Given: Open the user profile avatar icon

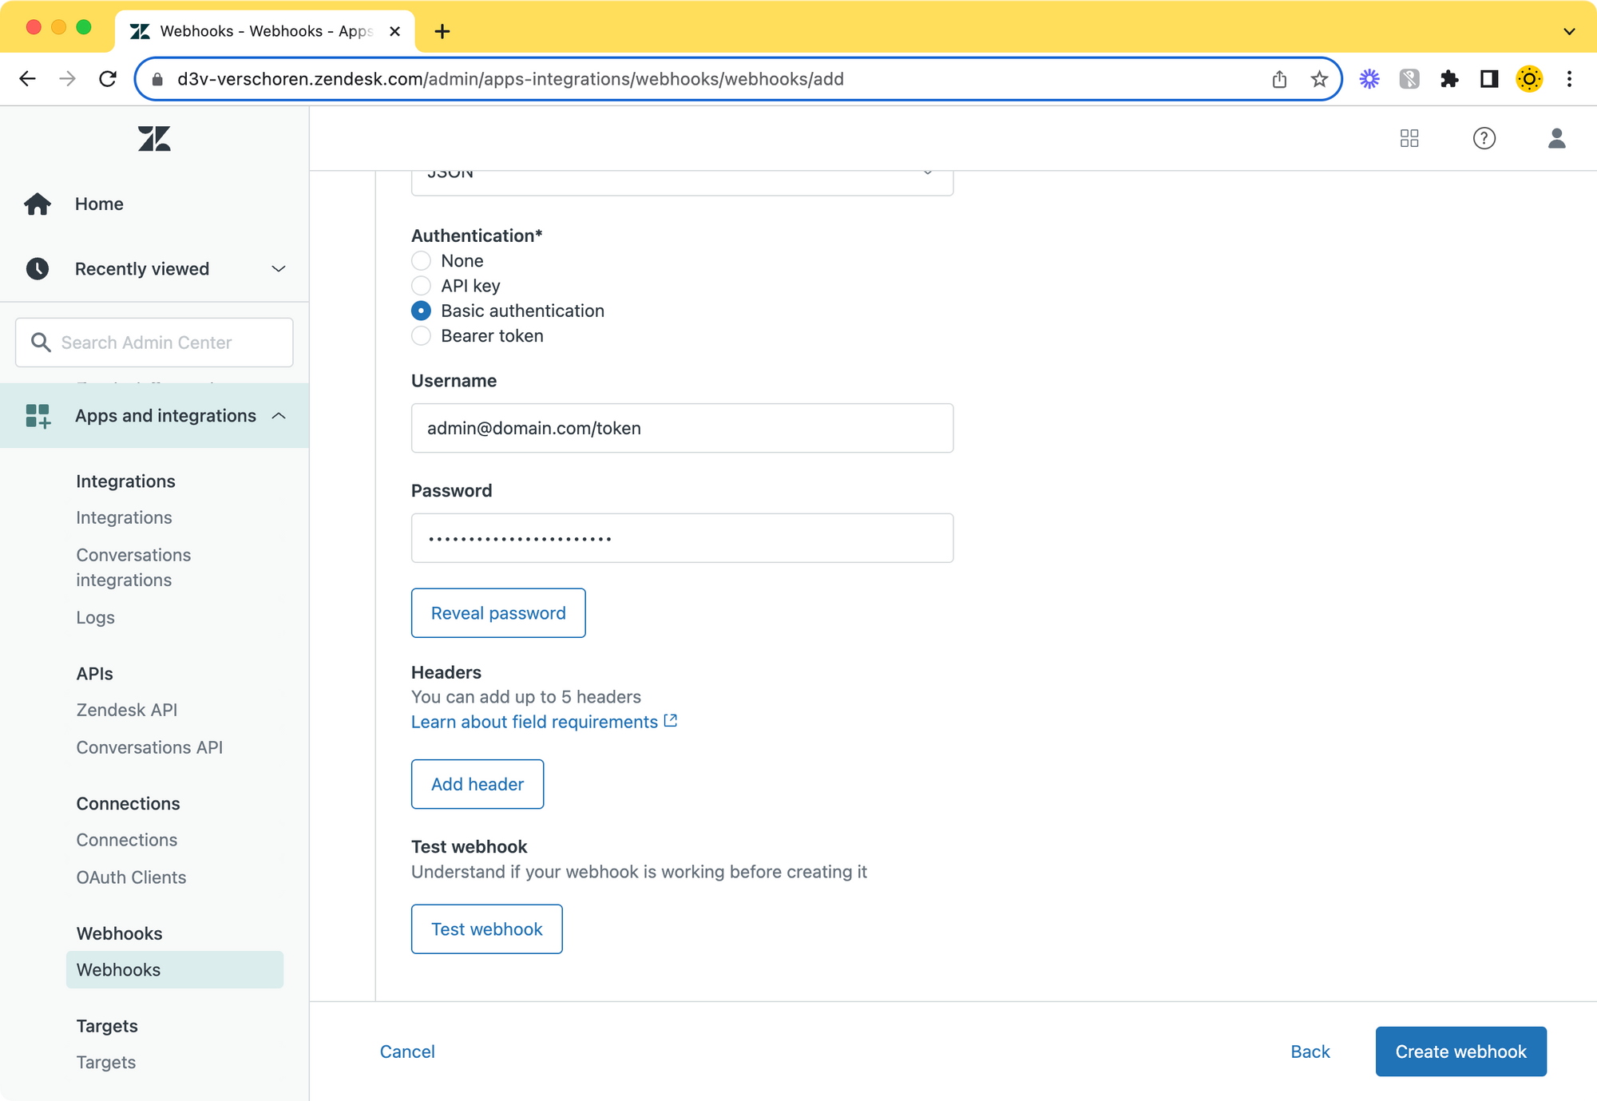Looking at the screenshot, I should pyautogui.click(x=1556, y=139).
